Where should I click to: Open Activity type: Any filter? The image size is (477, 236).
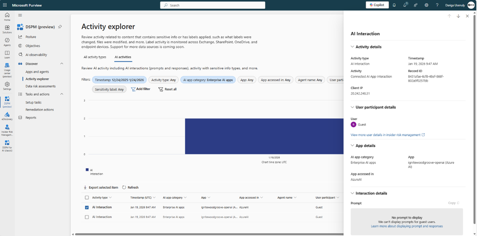coord(163,80)
